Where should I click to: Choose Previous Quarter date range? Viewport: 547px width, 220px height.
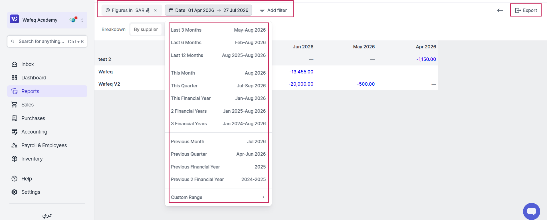coord(218,154)
